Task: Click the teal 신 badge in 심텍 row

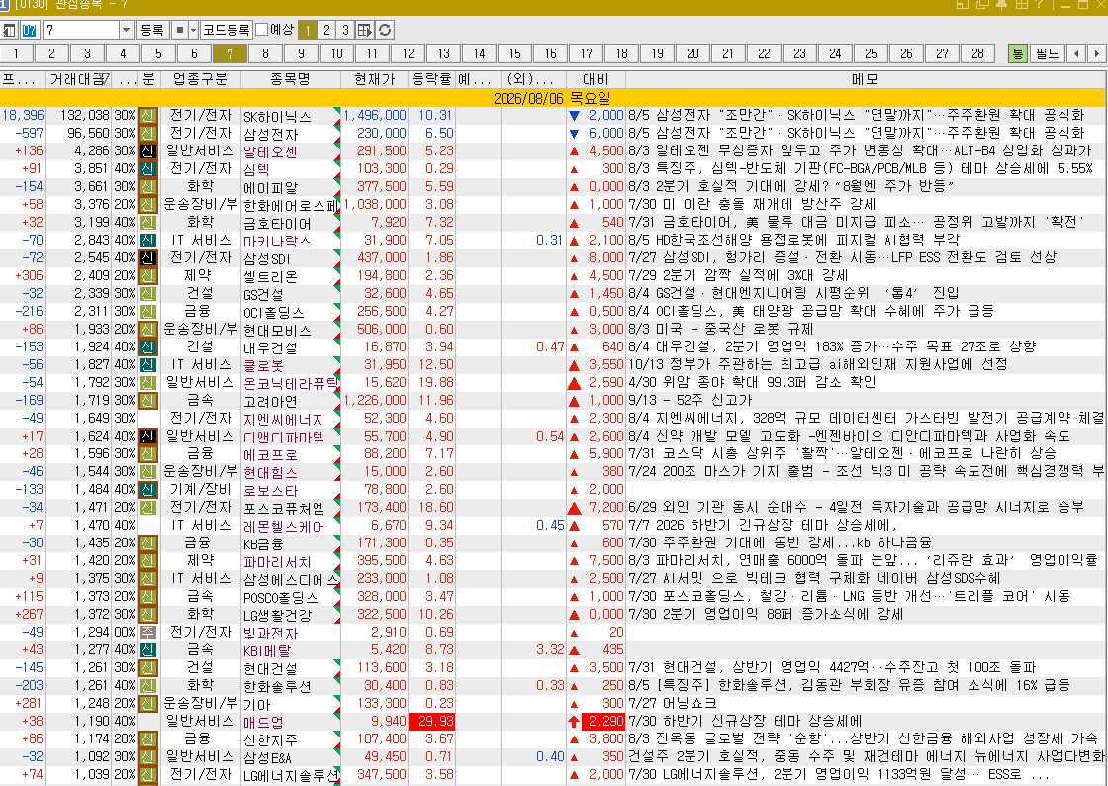Action: (x=147, y=168)
